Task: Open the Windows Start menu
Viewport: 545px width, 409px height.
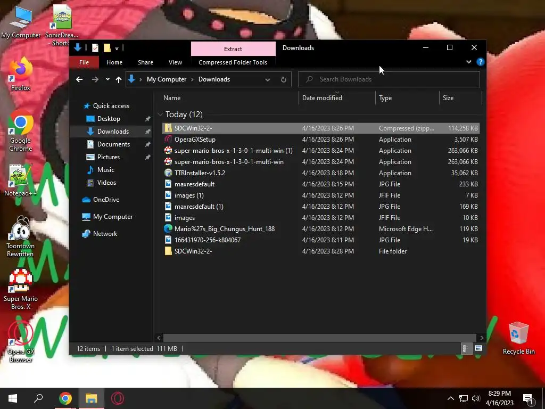Action: point(13,398)
